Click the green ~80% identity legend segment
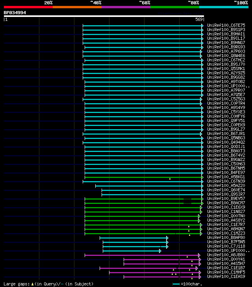The width and height of the screenshot is (252, 287). tap(175, 7)
